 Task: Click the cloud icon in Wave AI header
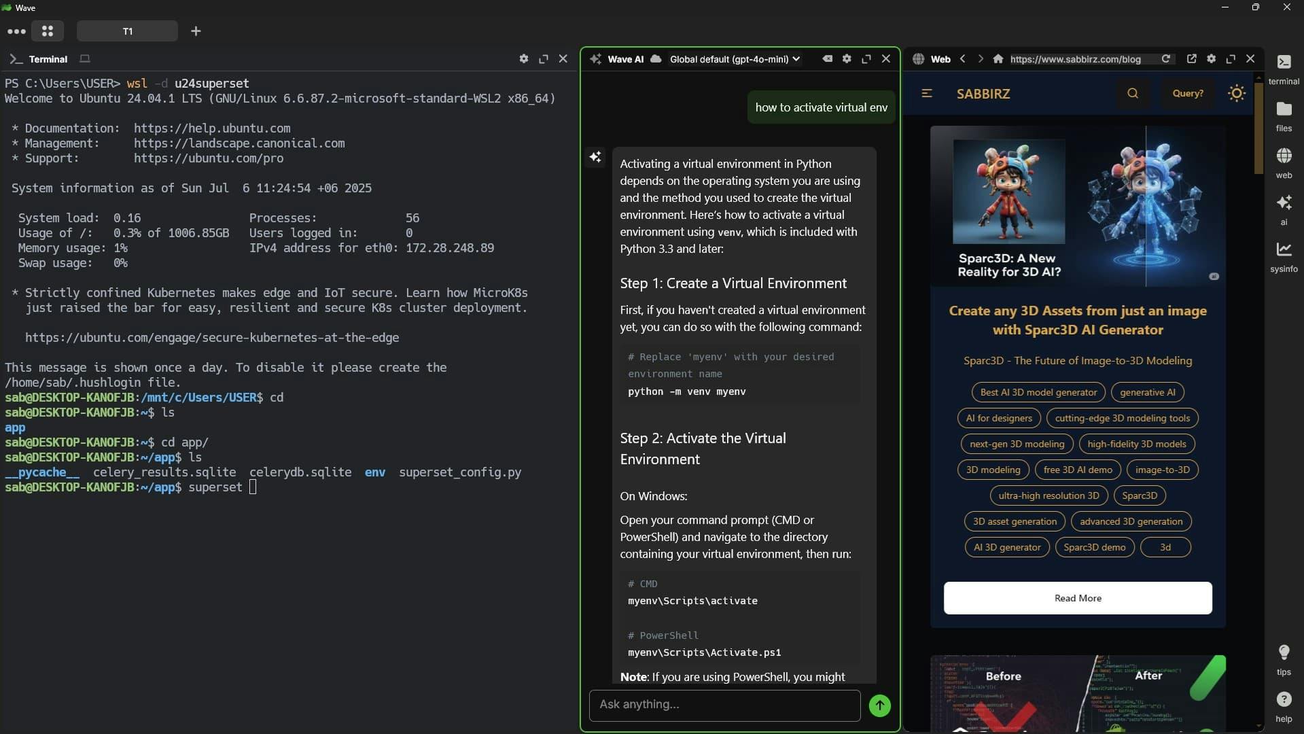click(x=656, y=59)
